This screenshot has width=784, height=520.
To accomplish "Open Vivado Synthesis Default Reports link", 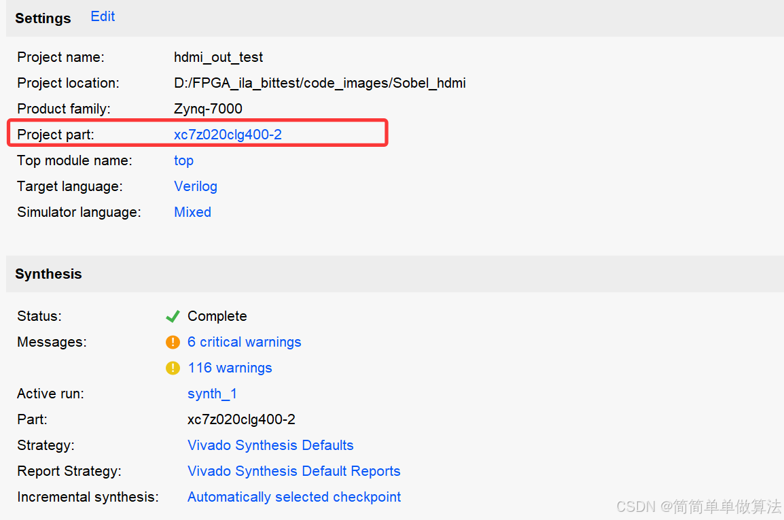I will tap(293, 471).
